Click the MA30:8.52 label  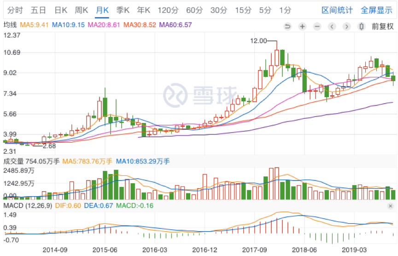pos(140,25)
